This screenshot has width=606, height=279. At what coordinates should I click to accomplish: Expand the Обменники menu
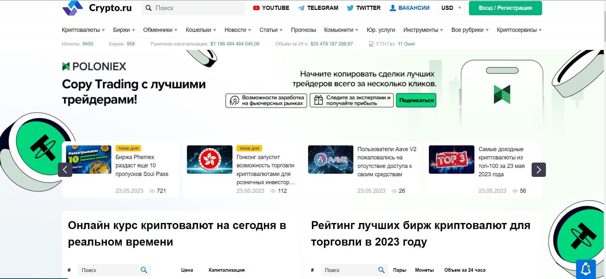coord(160,30)
